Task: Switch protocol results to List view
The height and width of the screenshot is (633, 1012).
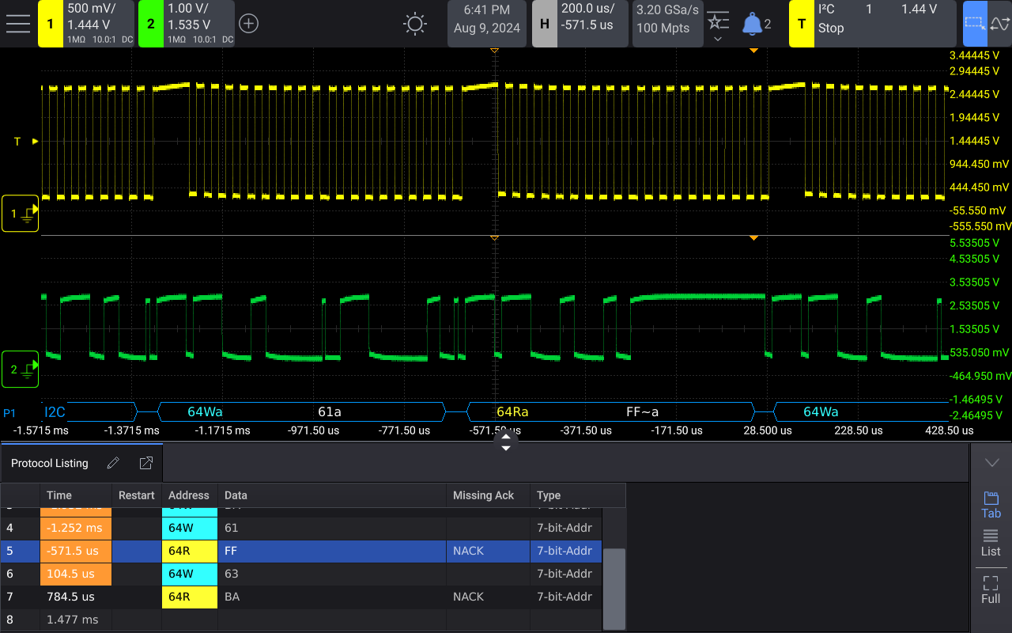Action: pos(991,544)
